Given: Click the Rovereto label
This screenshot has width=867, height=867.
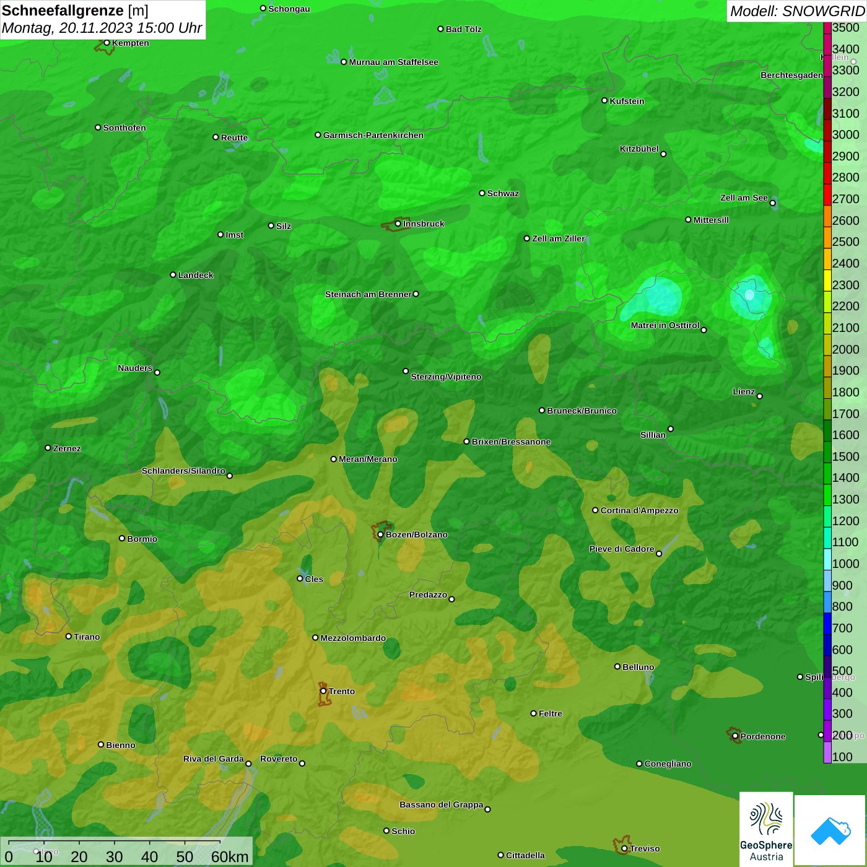Looking at the screenshot, I should [x=279, y=759].
